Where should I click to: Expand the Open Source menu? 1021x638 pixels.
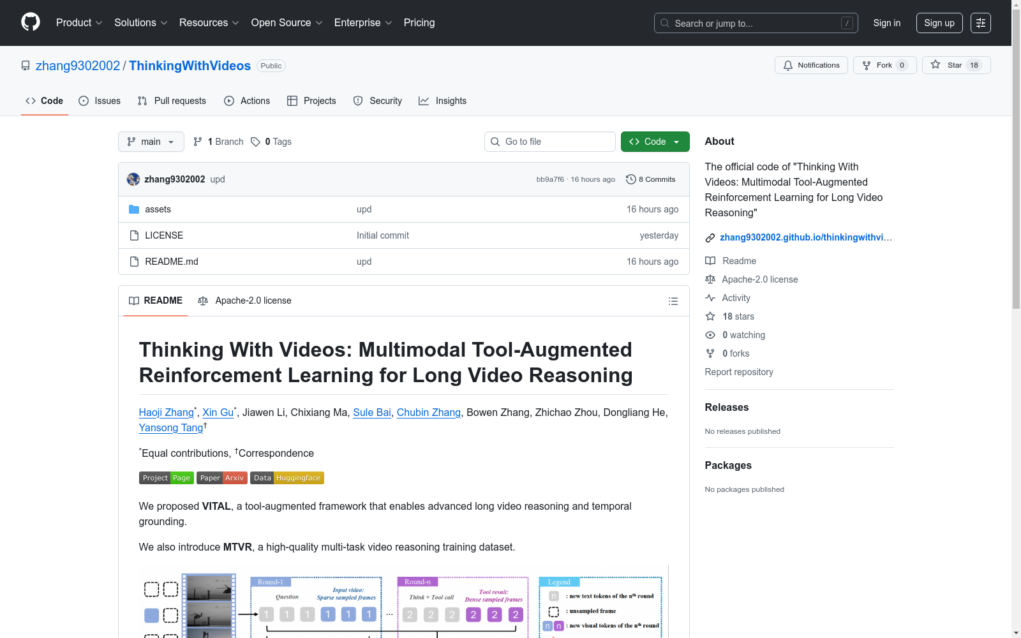pos(287,23)
